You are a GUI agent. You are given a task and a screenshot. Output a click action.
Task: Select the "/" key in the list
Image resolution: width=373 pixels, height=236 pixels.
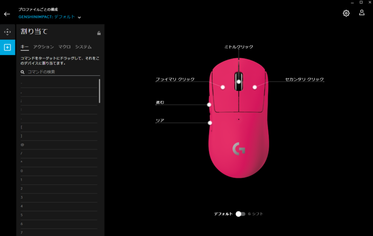[x=59, y=154]
